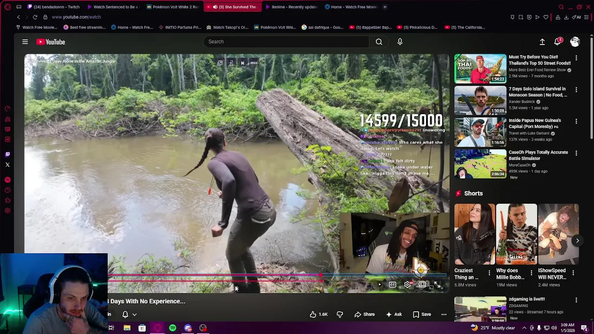Show hidden system tray icons chevron
This screenshot has height=334, width=594.
pyautogui.click(x=524, y=328)
